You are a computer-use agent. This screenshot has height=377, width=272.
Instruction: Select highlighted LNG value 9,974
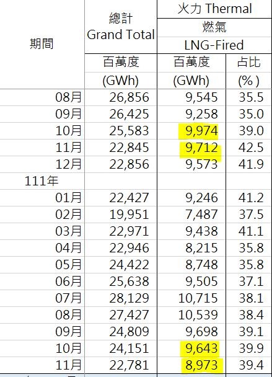[x=201, y=131]
